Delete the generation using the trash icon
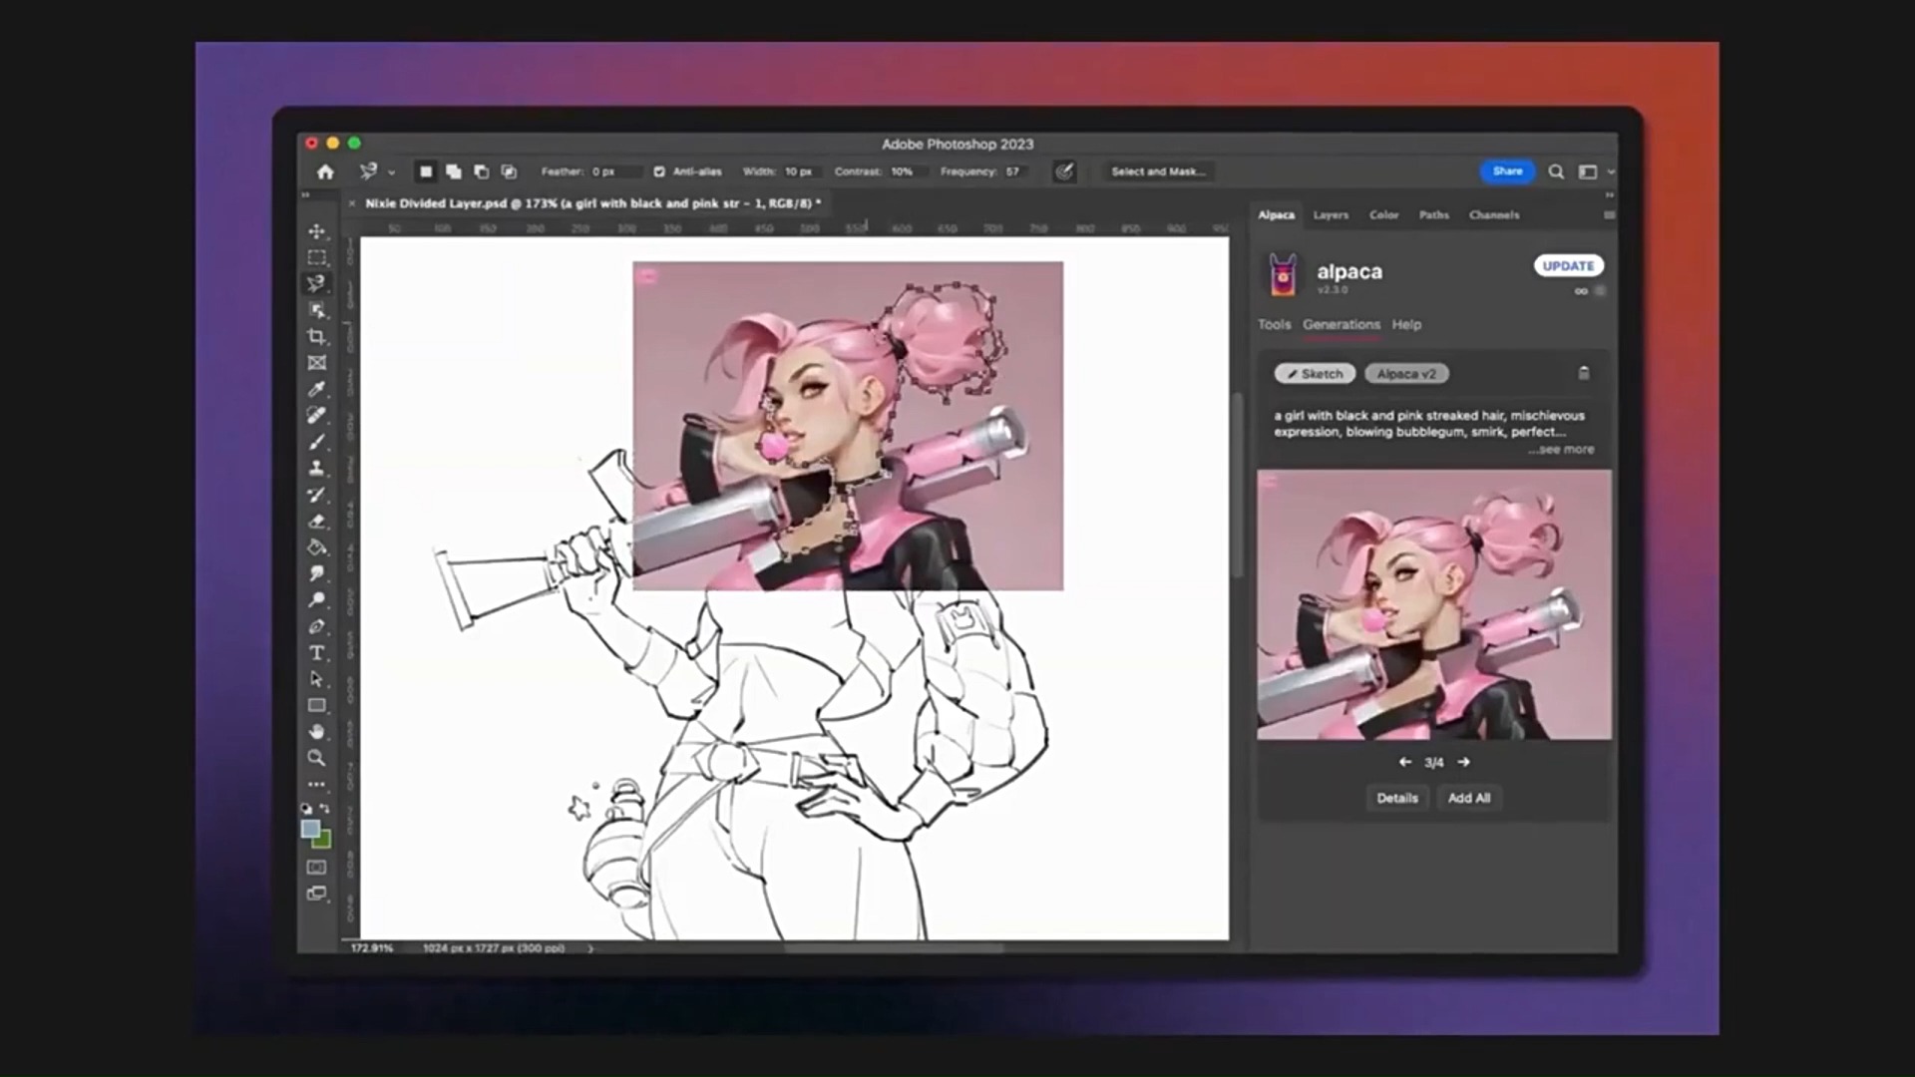 pyautogui.click(x=1584, y=373)
